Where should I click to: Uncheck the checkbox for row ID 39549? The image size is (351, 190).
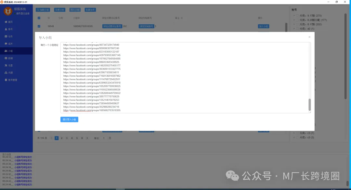point(39,26)
